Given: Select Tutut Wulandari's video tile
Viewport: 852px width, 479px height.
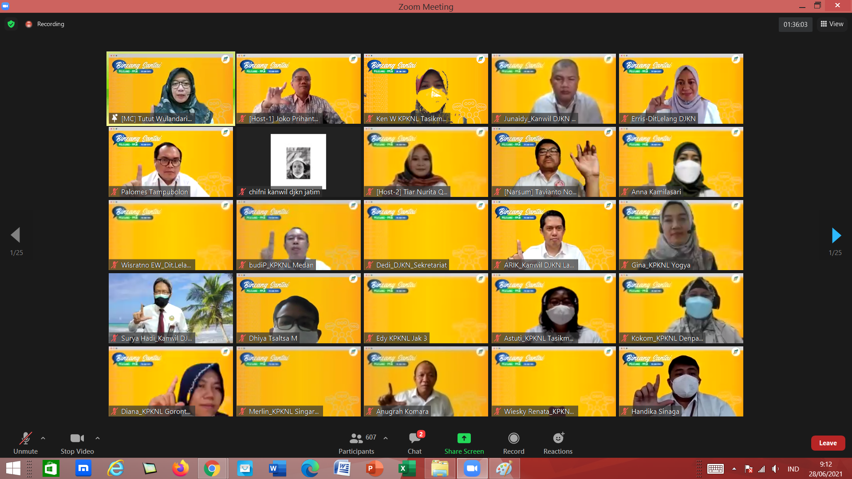Looking at the screenshot, I should (171, 88).
